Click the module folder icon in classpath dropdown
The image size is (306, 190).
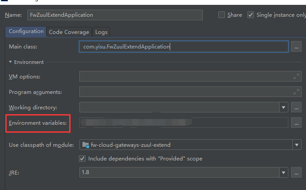click(x=85, y=145)
